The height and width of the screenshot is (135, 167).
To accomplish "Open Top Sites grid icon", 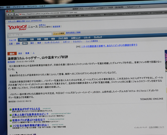I will 12,18.
